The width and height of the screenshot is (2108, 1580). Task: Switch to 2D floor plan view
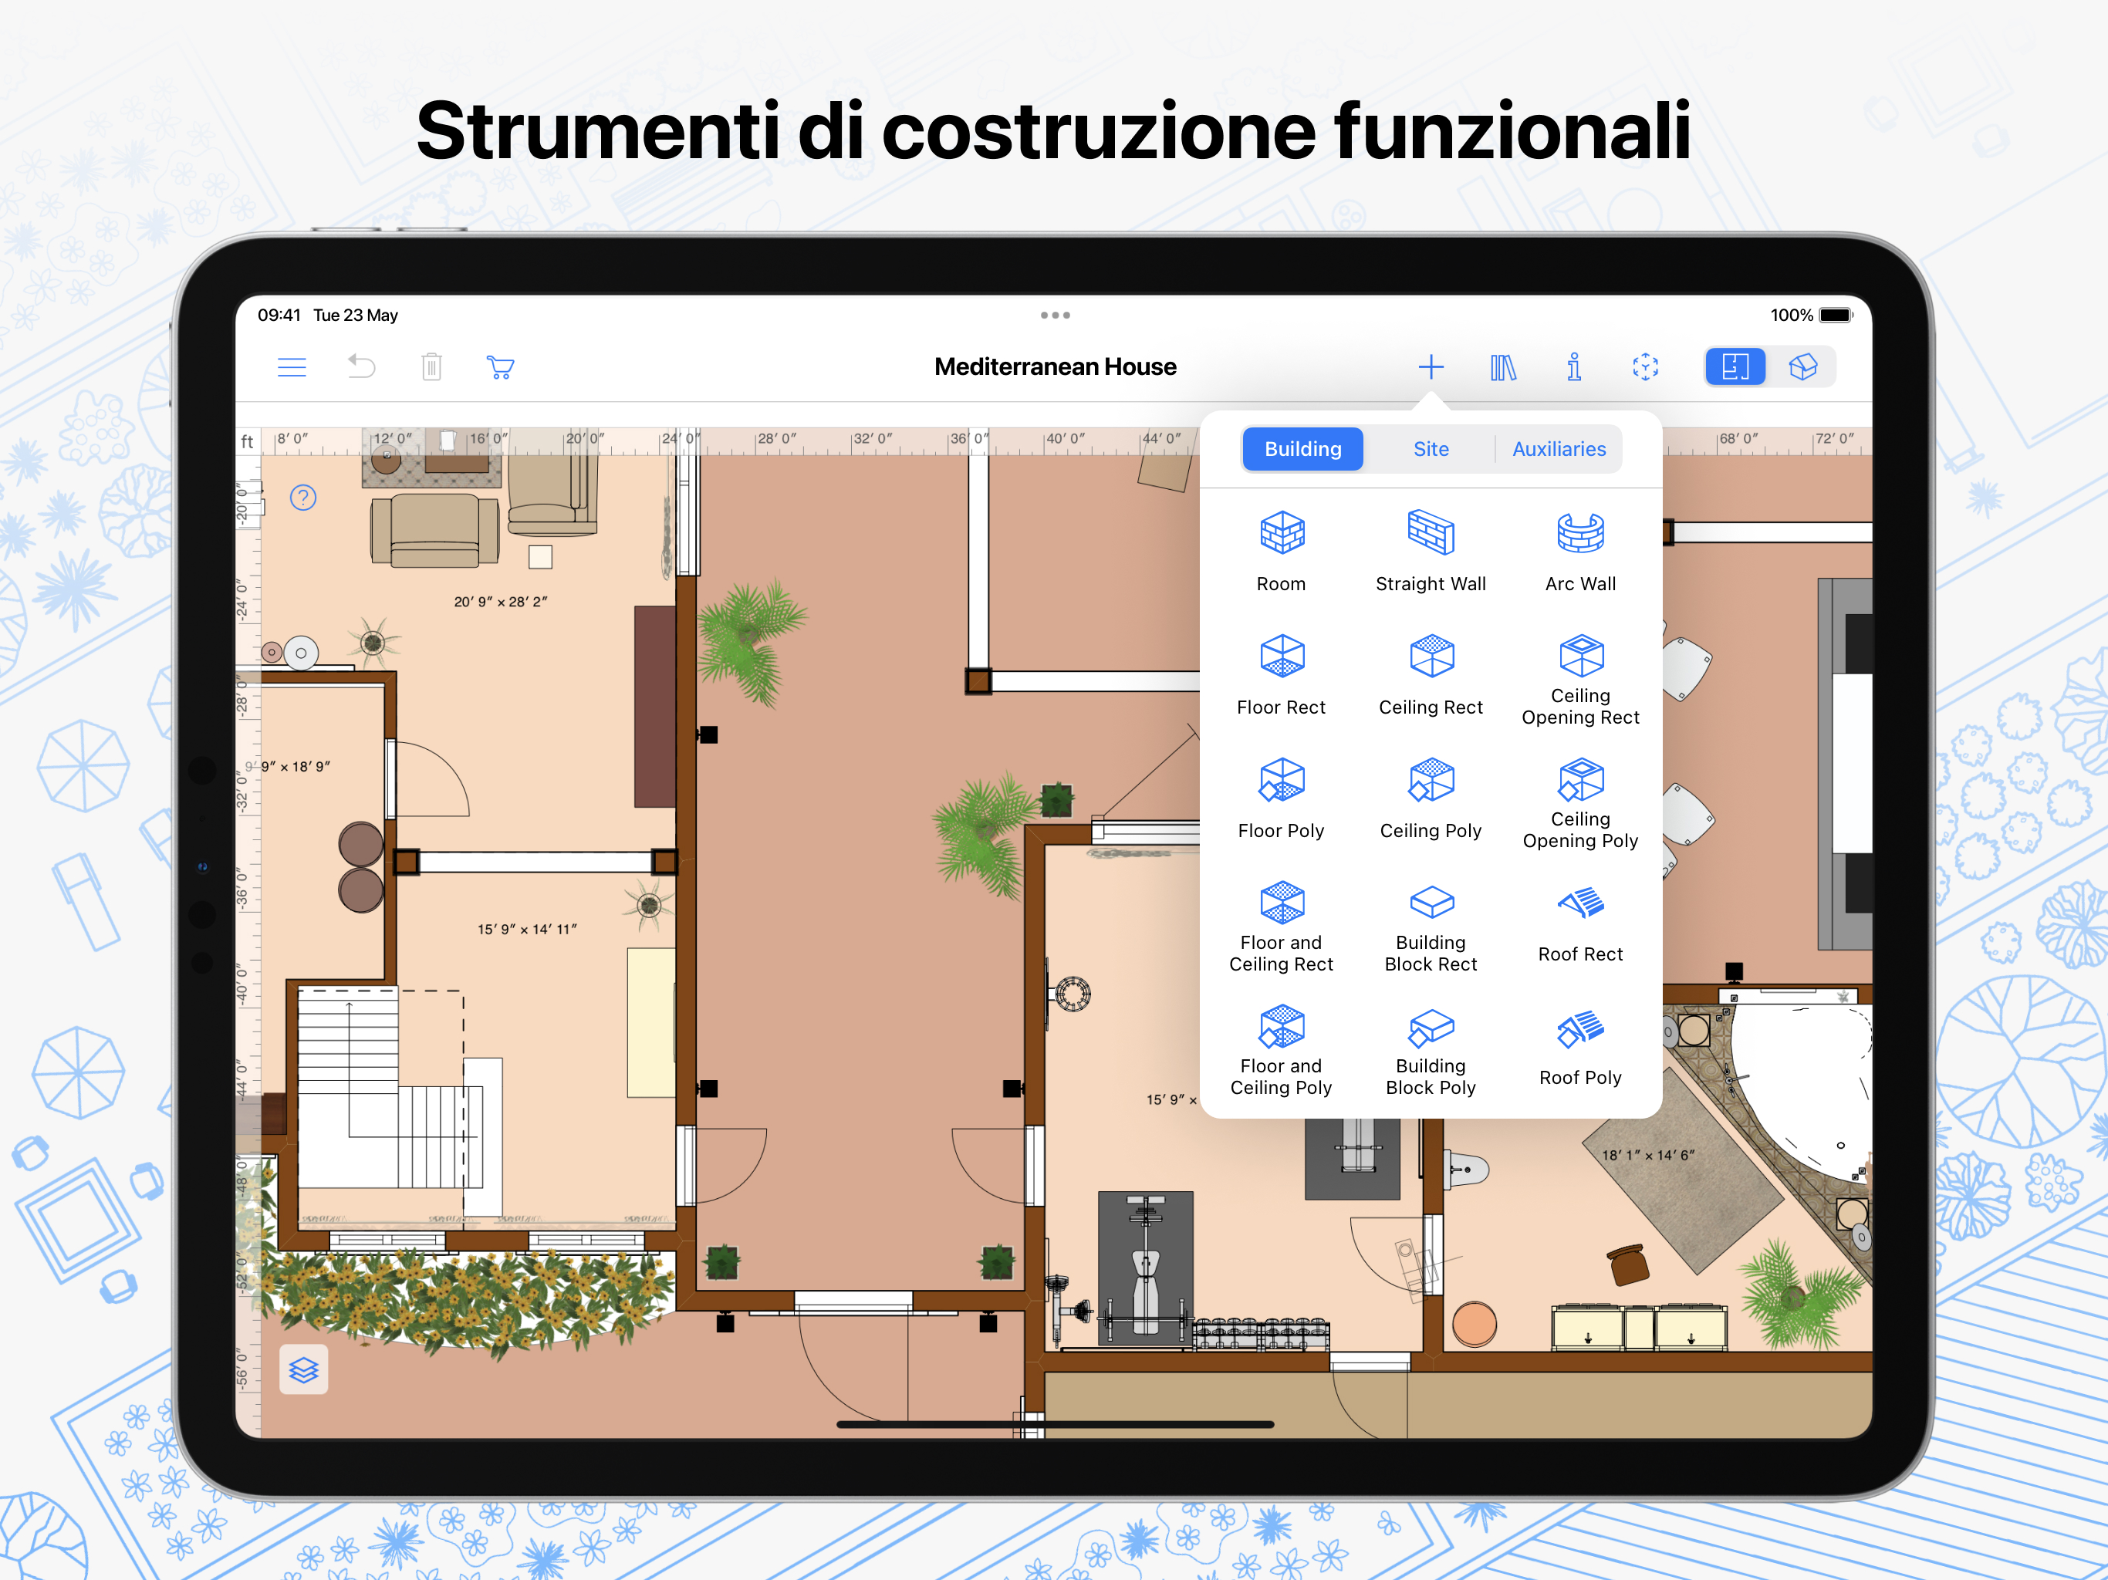tap(1734, 367)
